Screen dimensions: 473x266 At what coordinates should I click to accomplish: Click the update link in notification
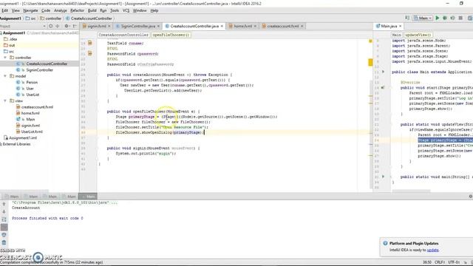pos(432,250)
